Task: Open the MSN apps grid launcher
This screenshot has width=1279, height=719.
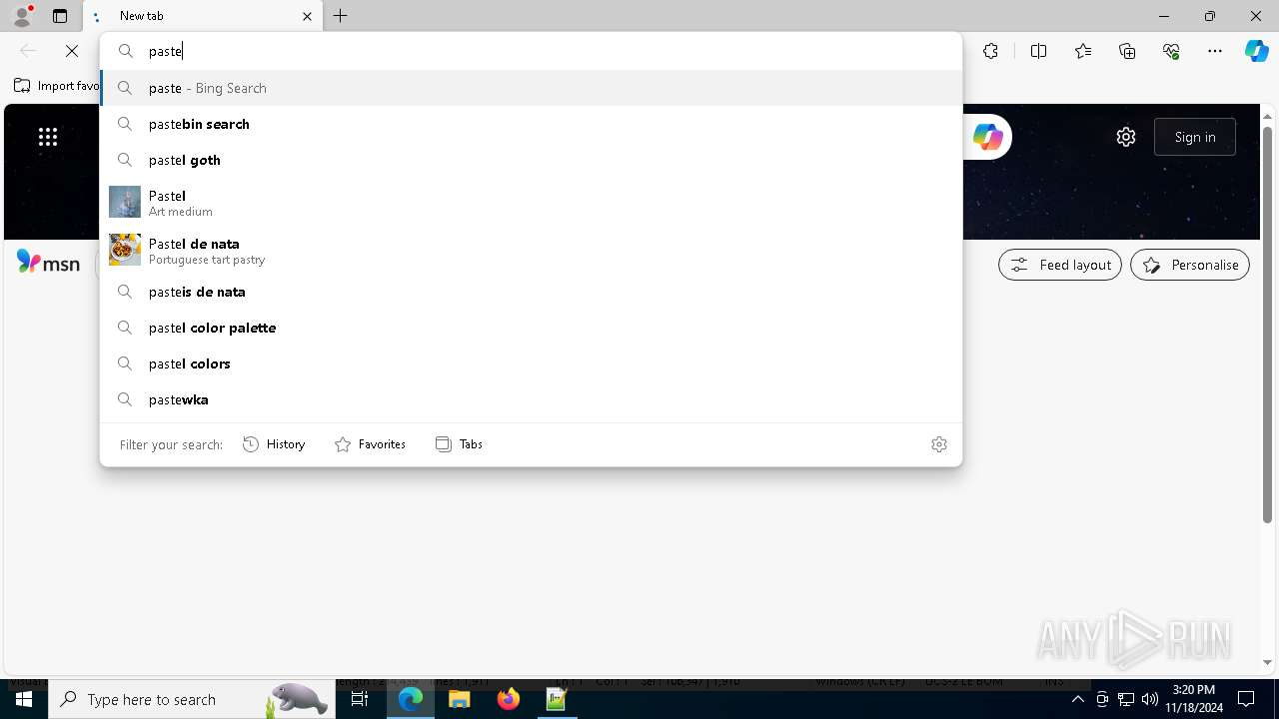Action: coord(48,137)
